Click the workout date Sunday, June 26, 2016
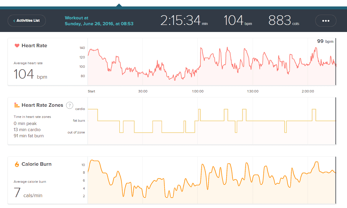Viewport: 347px width, 208px height. pos(99,24)
